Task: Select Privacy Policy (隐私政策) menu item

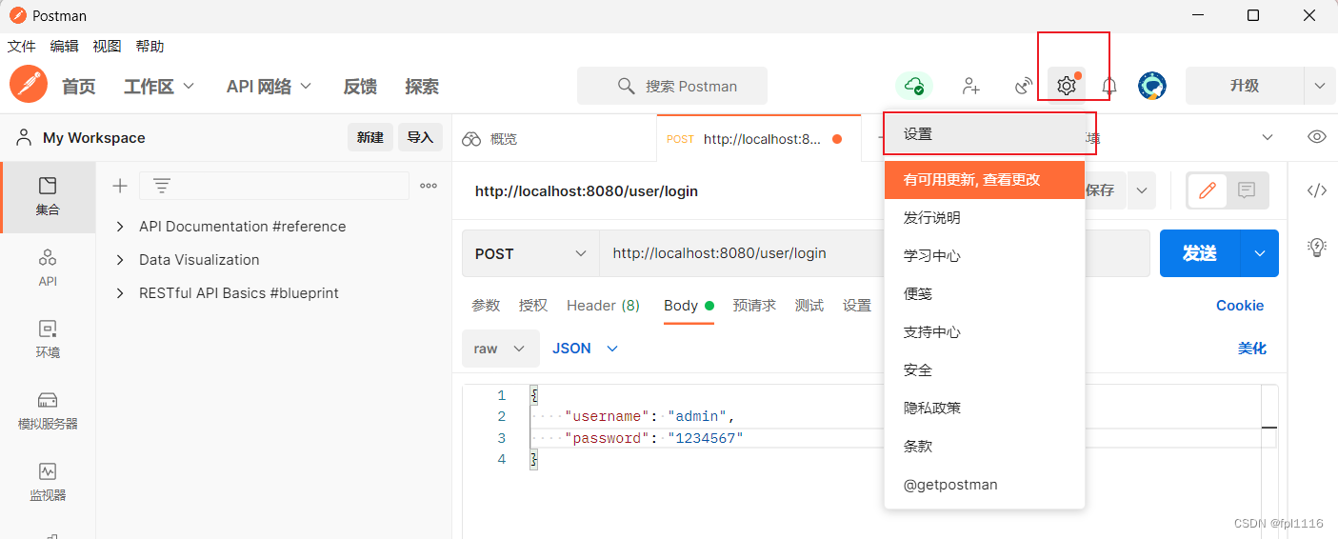Action: pos(985,409)
